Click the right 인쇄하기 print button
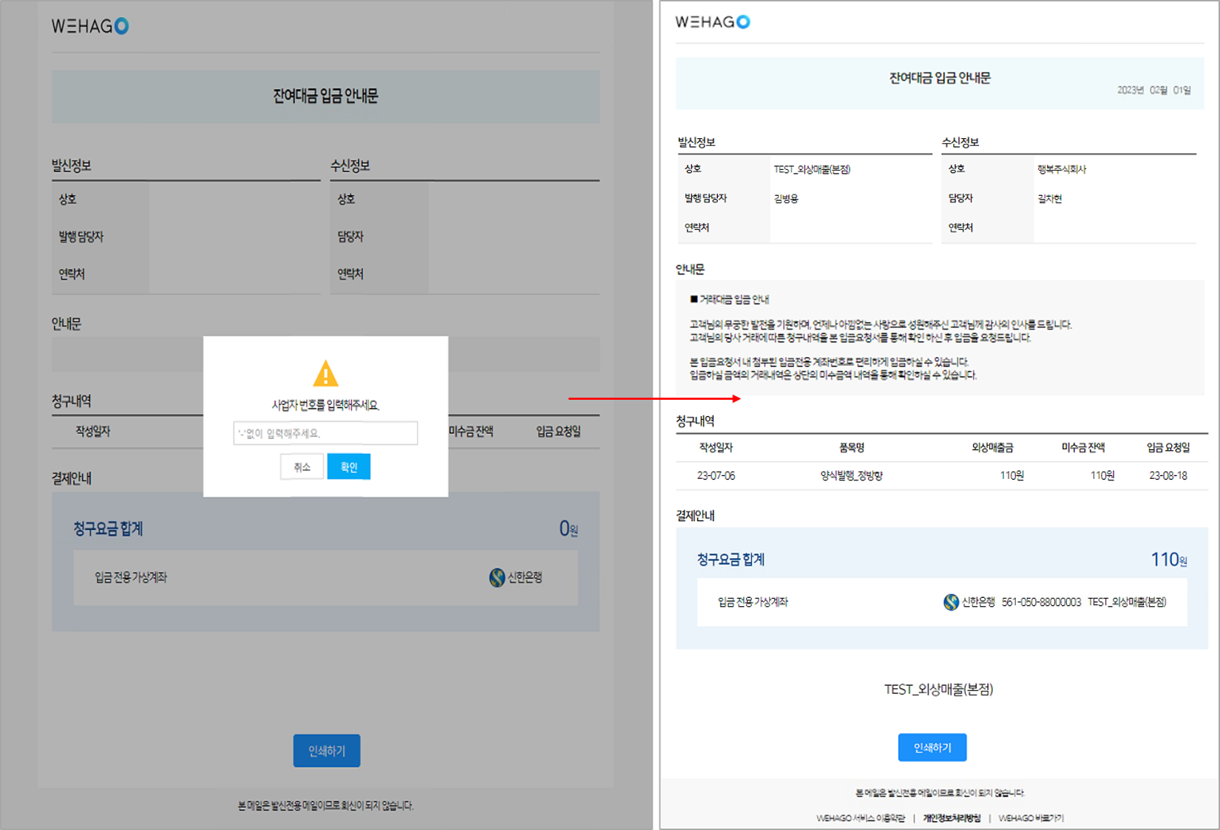The width and height of the screenshot is (1220, 830). (x=932, y=747)
